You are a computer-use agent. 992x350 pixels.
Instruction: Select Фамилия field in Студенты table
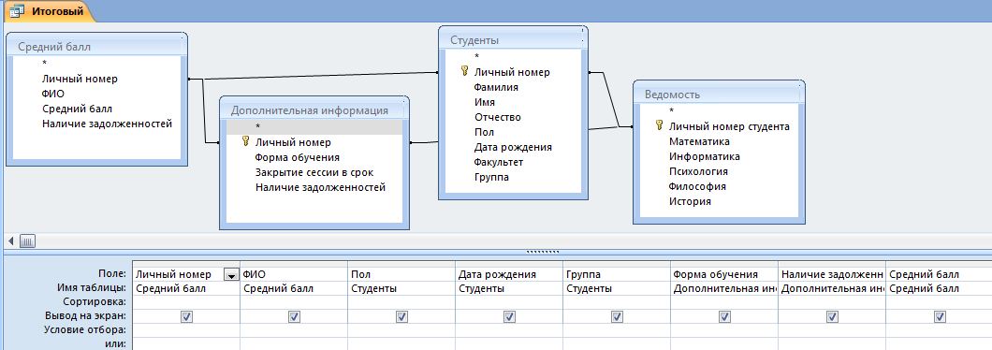496,87
